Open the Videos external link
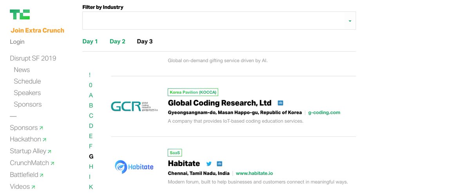Image resolution: width=470 pixels, height=193 pixels. coord(23,187)
